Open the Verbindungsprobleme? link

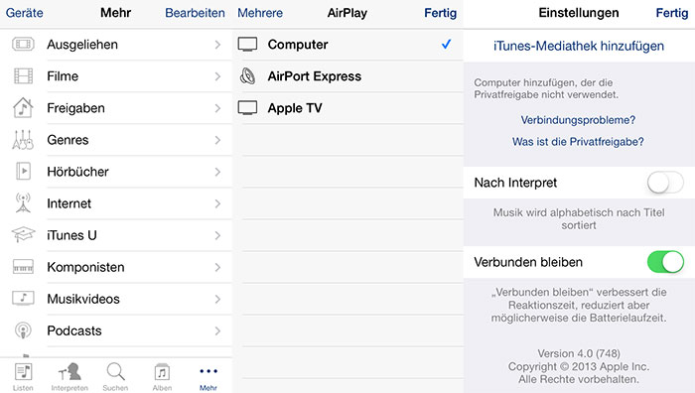pyautogui.click(x=578, y=120)
